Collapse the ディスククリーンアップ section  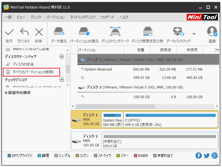(x=62, y=56)
